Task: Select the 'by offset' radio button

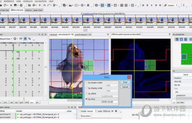Action: coord(86,93)
